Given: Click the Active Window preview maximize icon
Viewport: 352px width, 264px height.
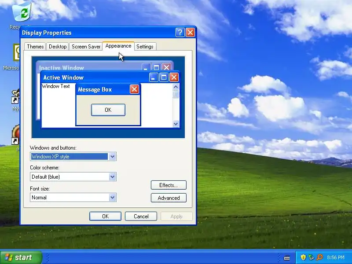Looking at the screenshot, I should click(164, 77).
